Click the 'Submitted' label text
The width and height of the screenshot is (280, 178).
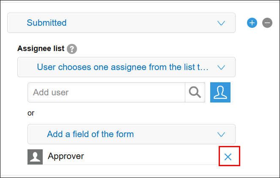tap(47, 23)
